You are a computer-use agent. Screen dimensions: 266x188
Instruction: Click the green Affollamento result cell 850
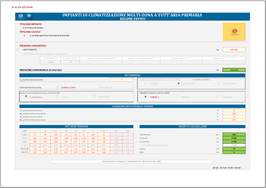pyautogui.click(x=234, y=135)
